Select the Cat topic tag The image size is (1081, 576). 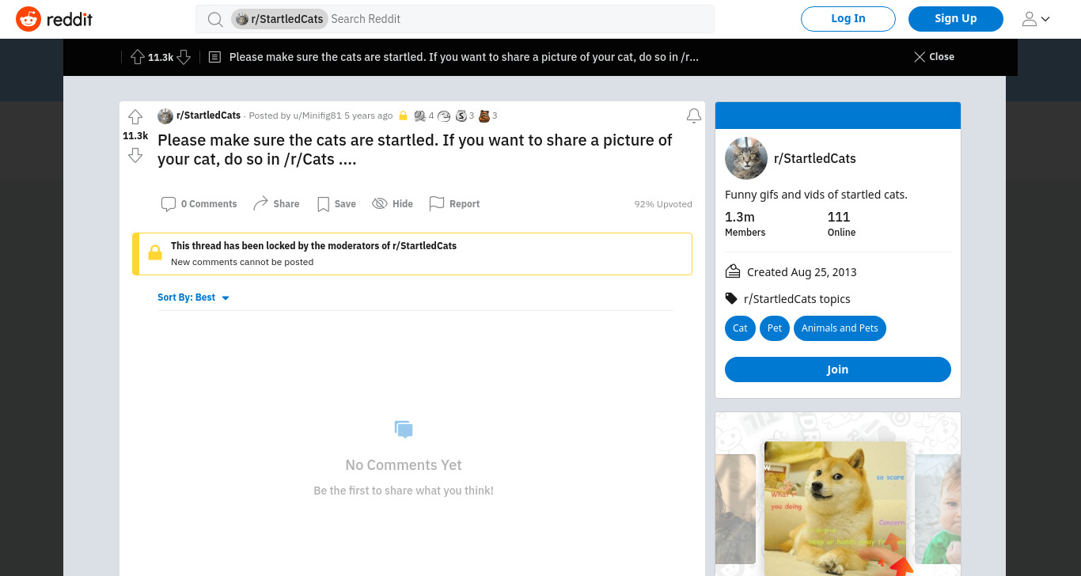pyautogui.click(x=740, y=328)
